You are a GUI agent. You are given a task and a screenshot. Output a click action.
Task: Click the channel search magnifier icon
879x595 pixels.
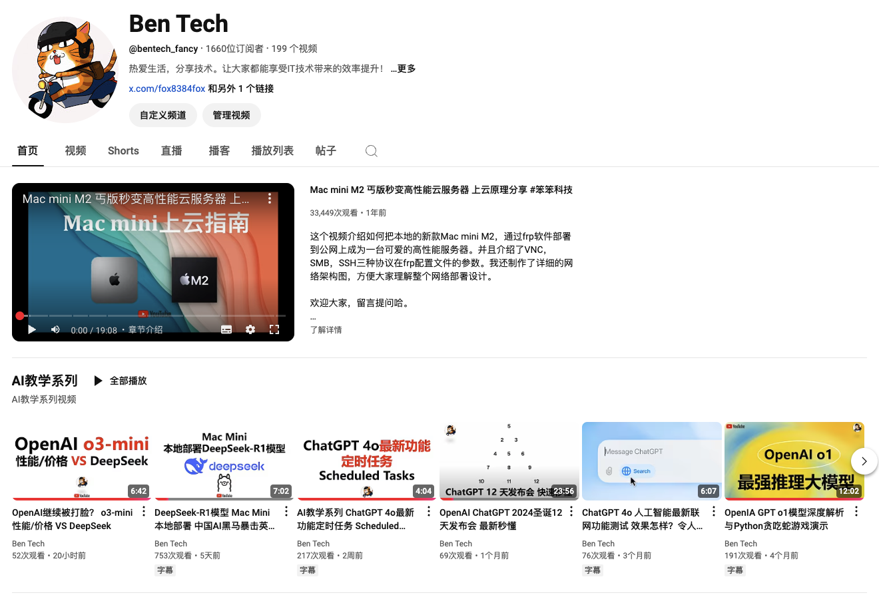click(x=372, y=151)
